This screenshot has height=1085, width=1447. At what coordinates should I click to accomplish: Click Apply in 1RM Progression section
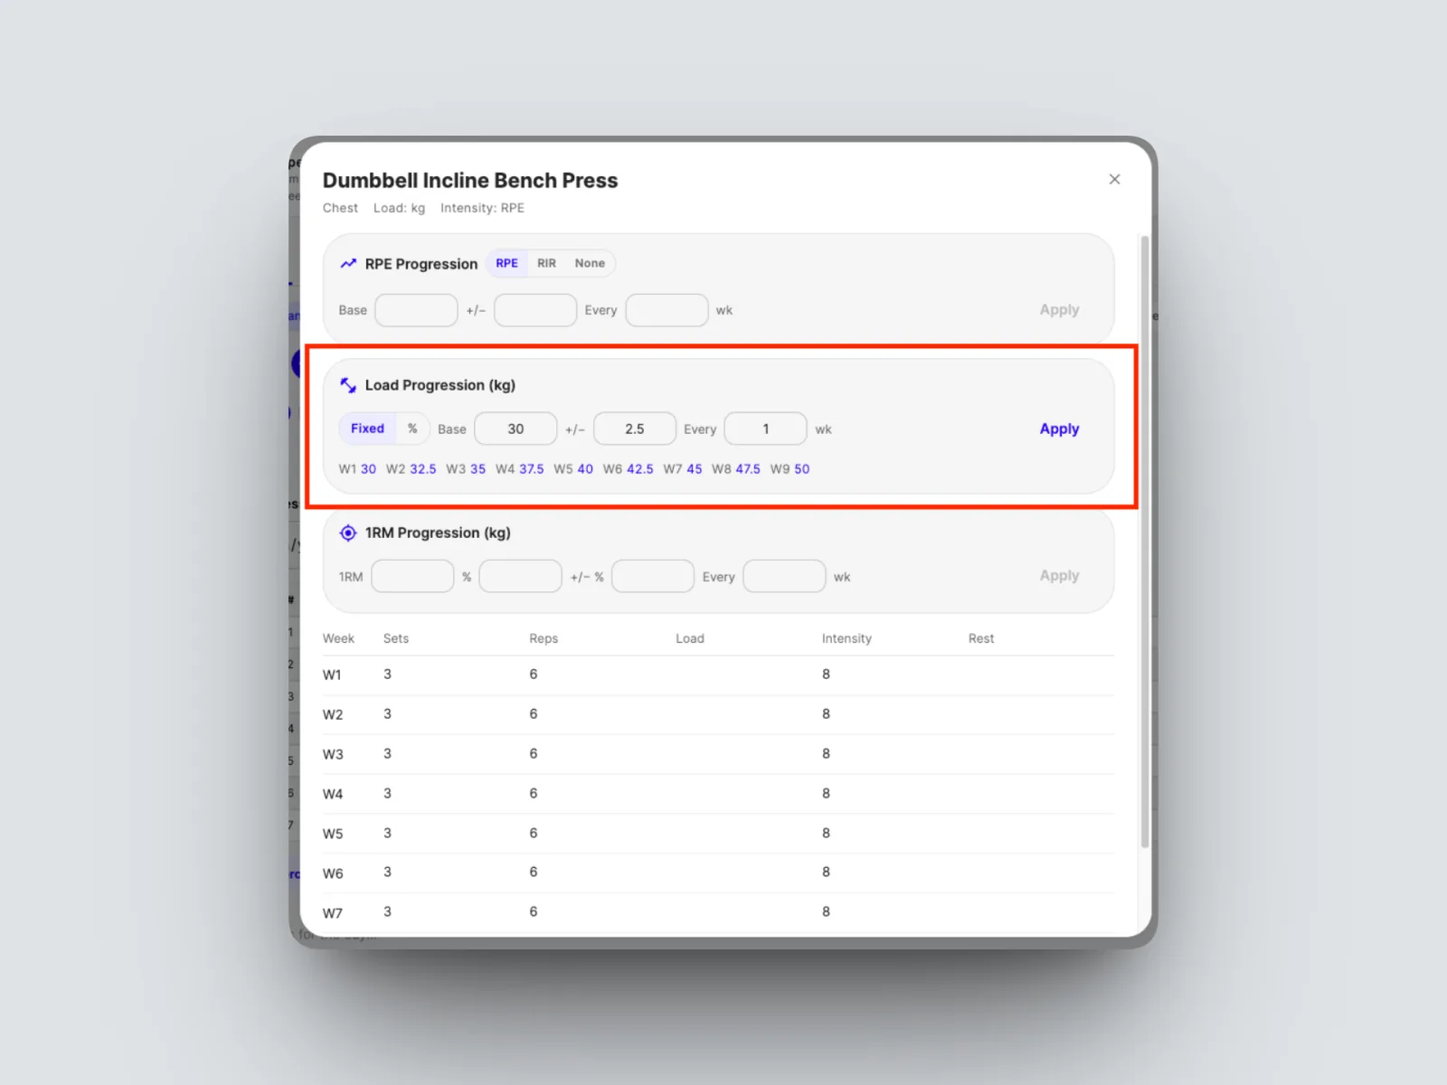(1059, 575)
